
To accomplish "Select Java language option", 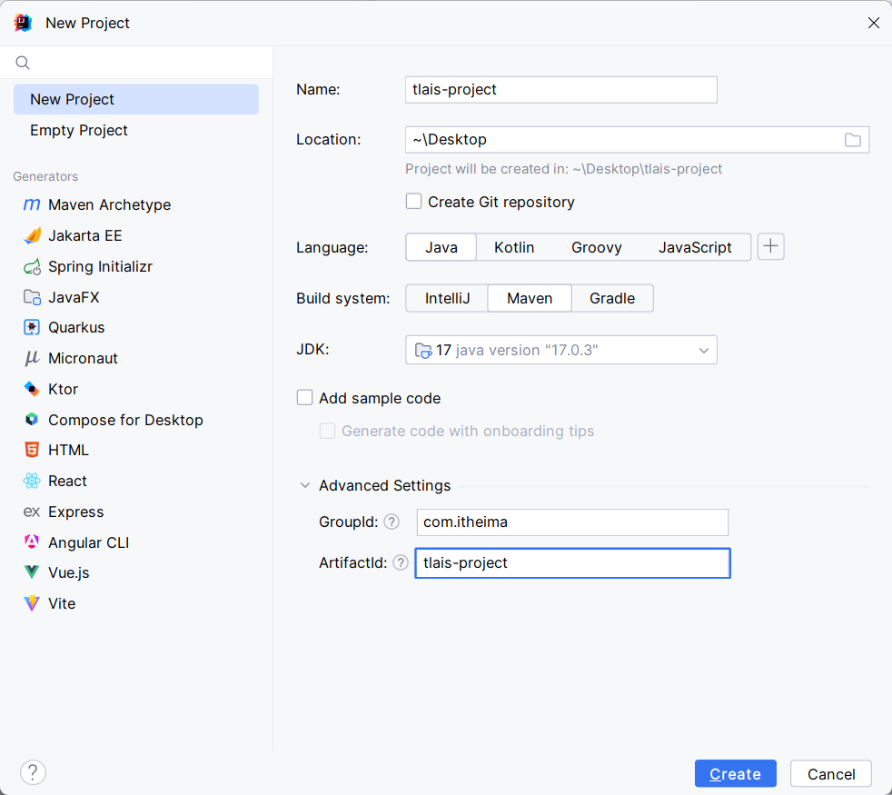I will tap(441, 247).
